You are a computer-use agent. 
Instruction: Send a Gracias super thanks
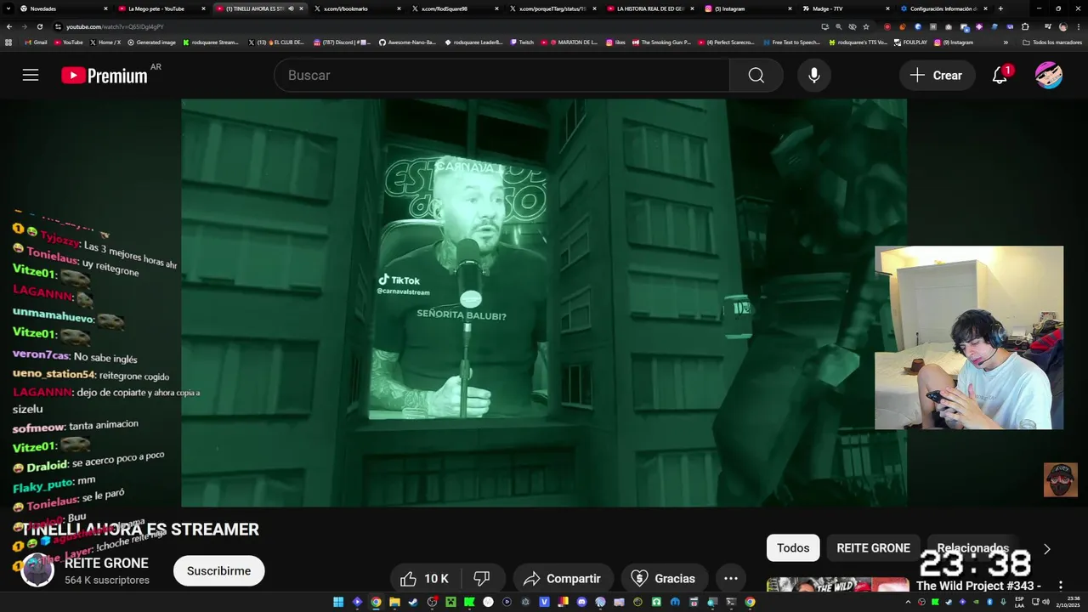(664, 578)
